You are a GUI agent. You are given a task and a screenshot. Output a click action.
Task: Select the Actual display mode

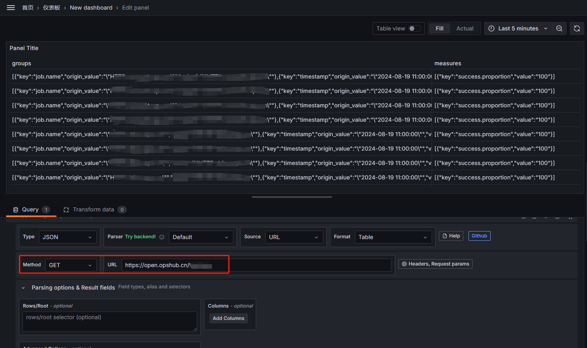(x=465, y=28)
